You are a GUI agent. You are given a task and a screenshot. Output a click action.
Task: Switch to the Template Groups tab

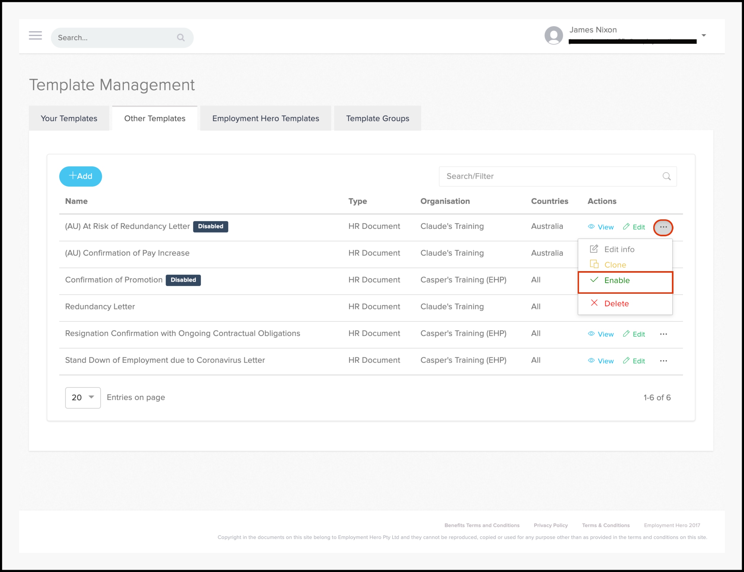click(377, 118)
